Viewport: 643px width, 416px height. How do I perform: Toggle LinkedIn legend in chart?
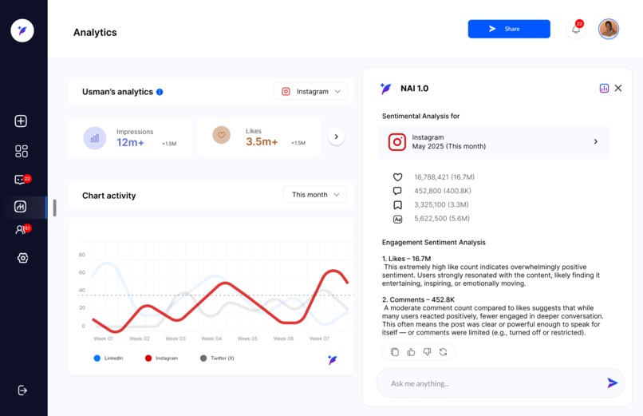pos(108,359)
